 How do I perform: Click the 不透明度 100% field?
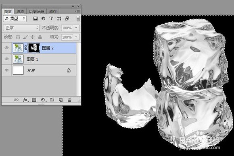click(x=67, y=28)
